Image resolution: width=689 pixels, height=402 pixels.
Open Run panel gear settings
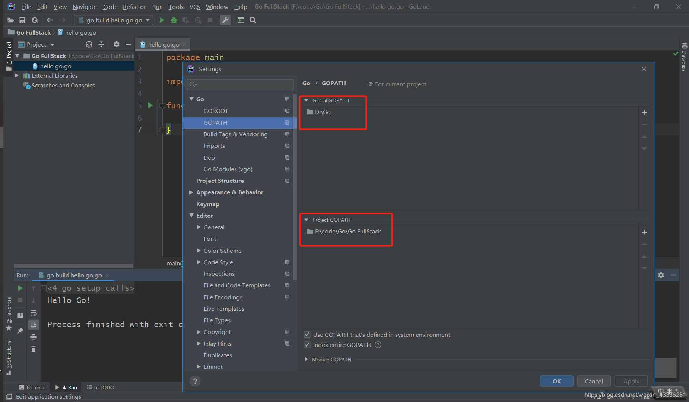pyautogui.click(x=661, y=275)
